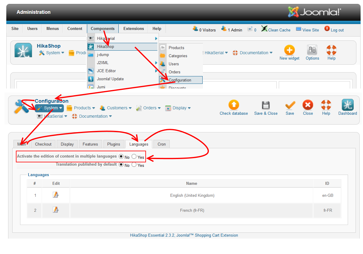Open the Components menu
Viewport: 363px width, 254px height.
pyautogui.click(x=103, y=29)
